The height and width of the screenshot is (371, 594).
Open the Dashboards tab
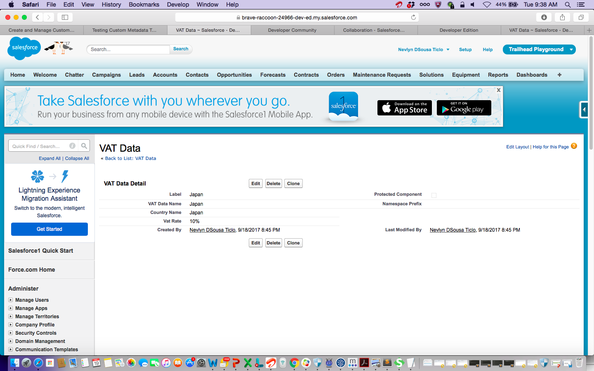pos(532,75)
